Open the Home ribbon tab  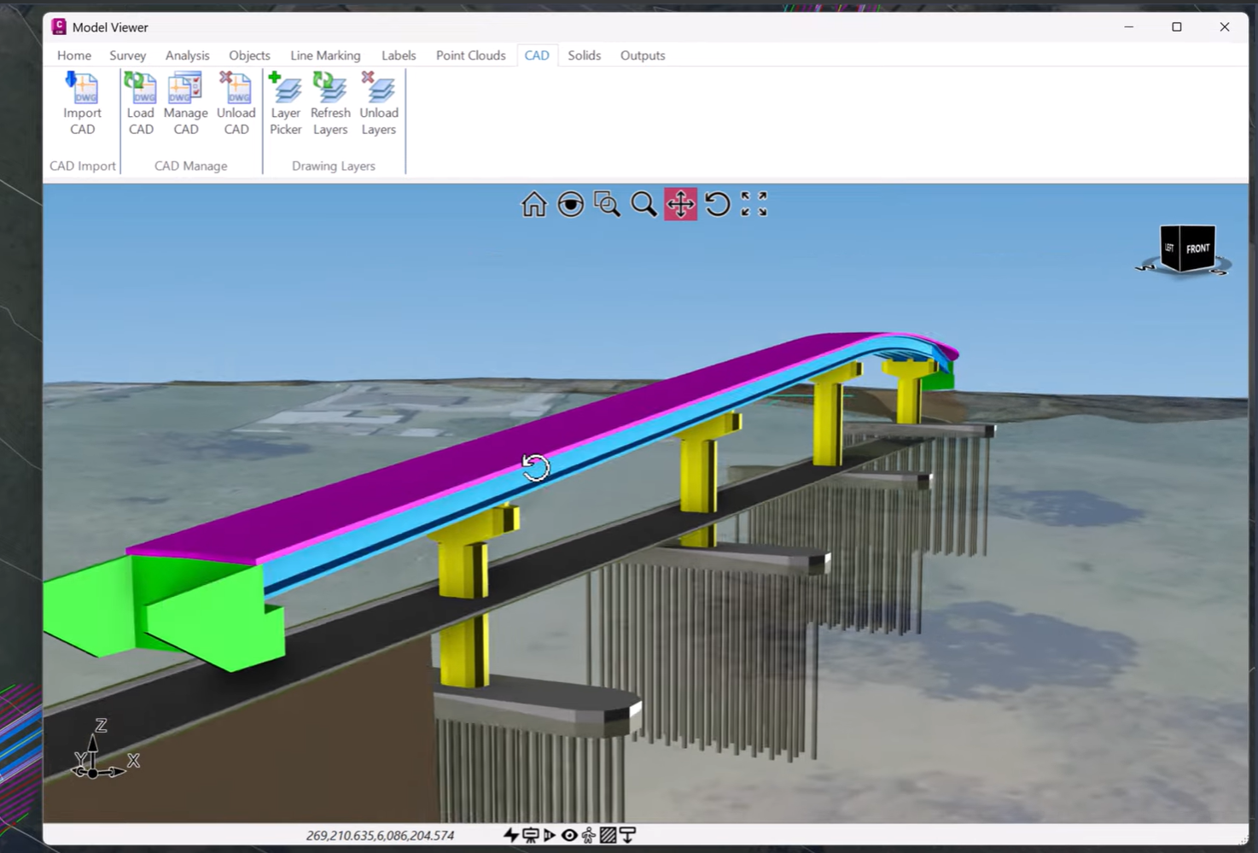[x=74, y=56]
